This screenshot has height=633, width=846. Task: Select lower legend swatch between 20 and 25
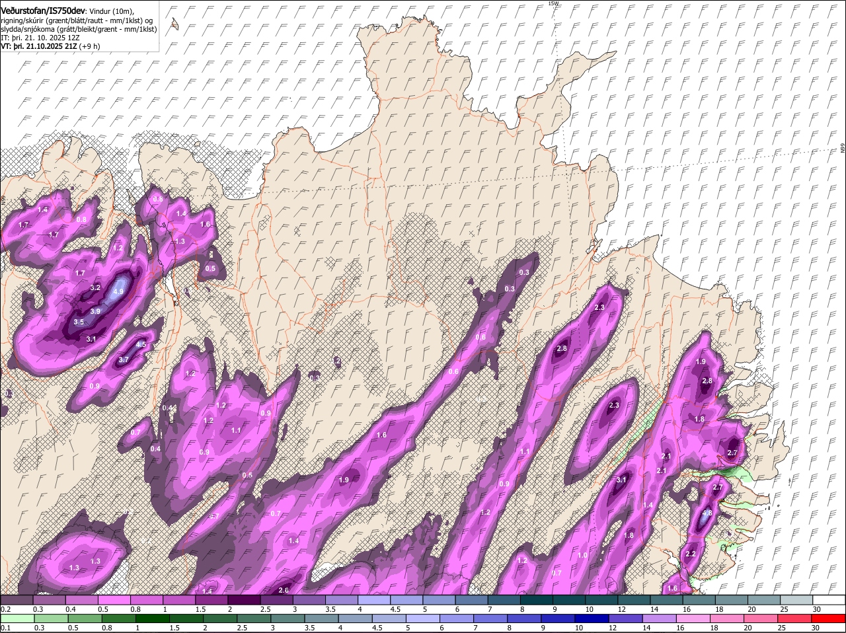point(761,618)
